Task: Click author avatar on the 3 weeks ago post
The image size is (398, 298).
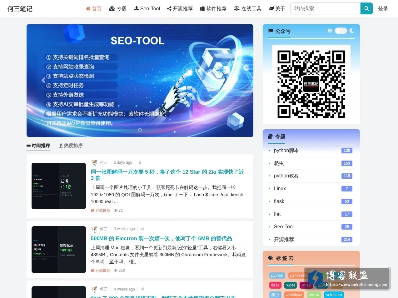Action: pyautogui.click(x=95, y=229)
